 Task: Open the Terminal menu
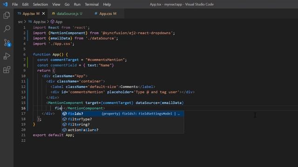point(92,4)
